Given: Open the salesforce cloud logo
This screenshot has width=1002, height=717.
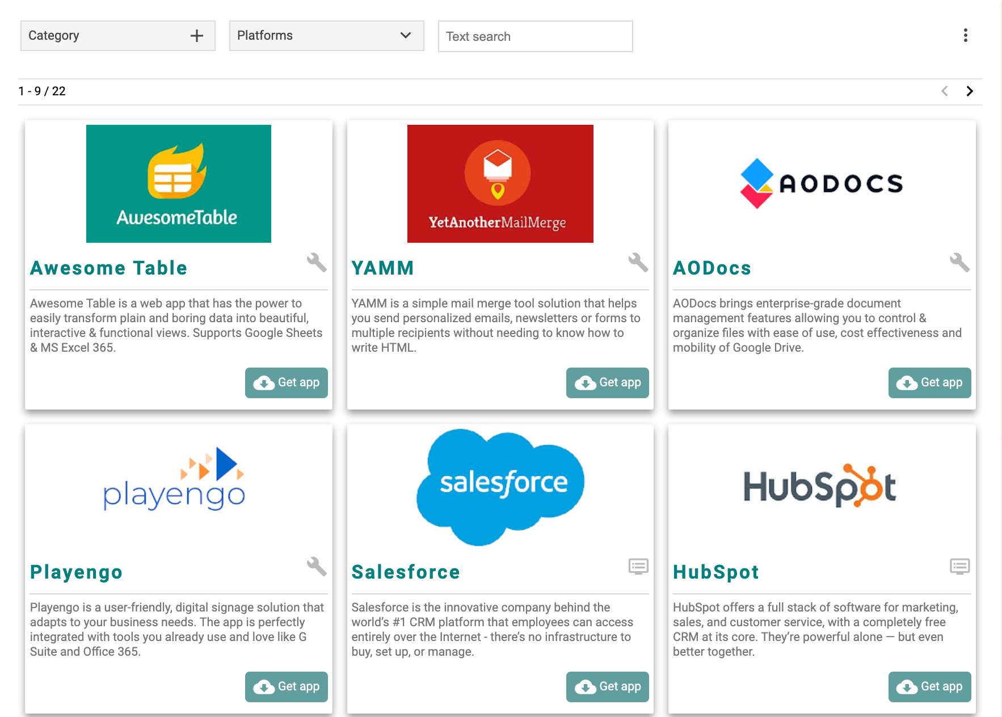Looking at the screenshot, I should point(500,487).
